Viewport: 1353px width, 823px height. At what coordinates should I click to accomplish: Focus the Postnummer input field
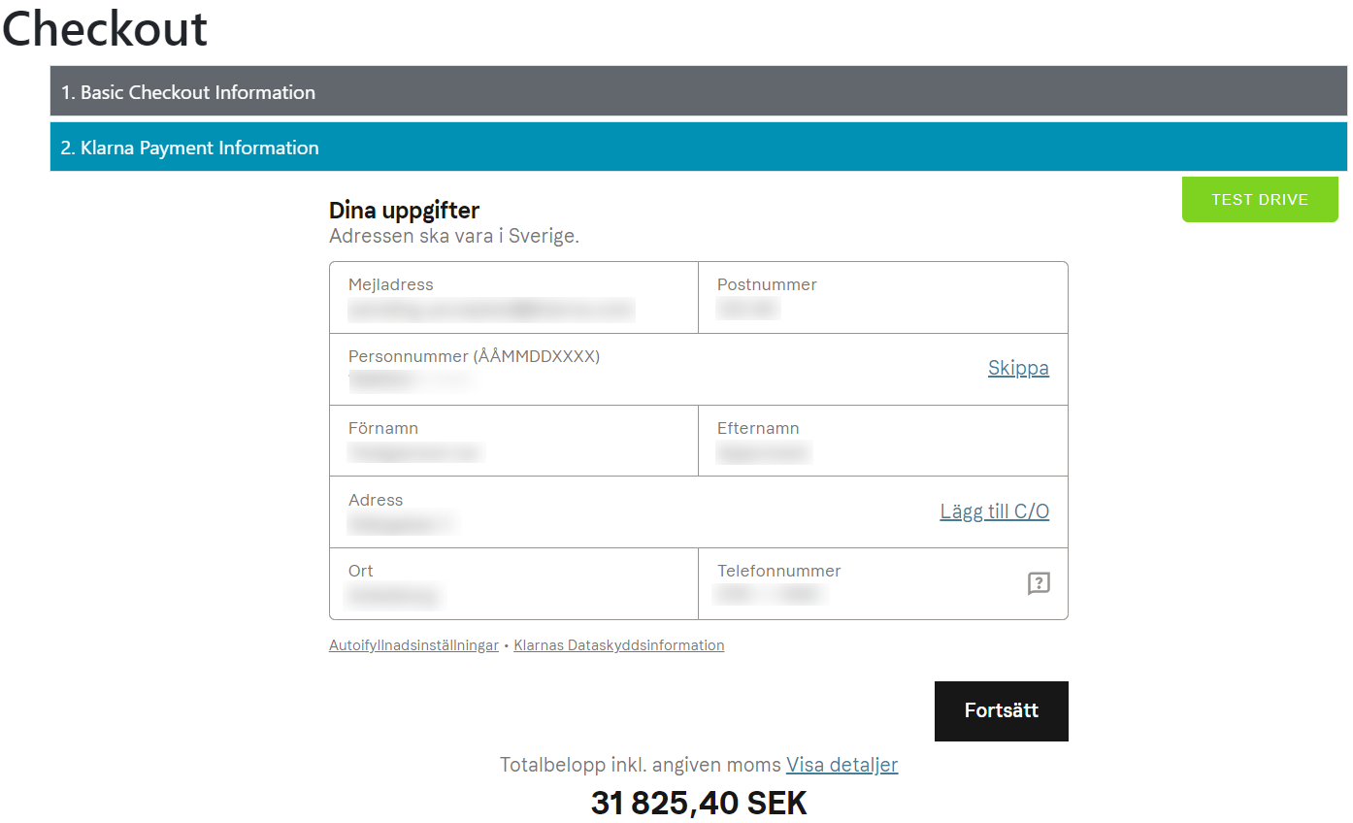point(883,298)
